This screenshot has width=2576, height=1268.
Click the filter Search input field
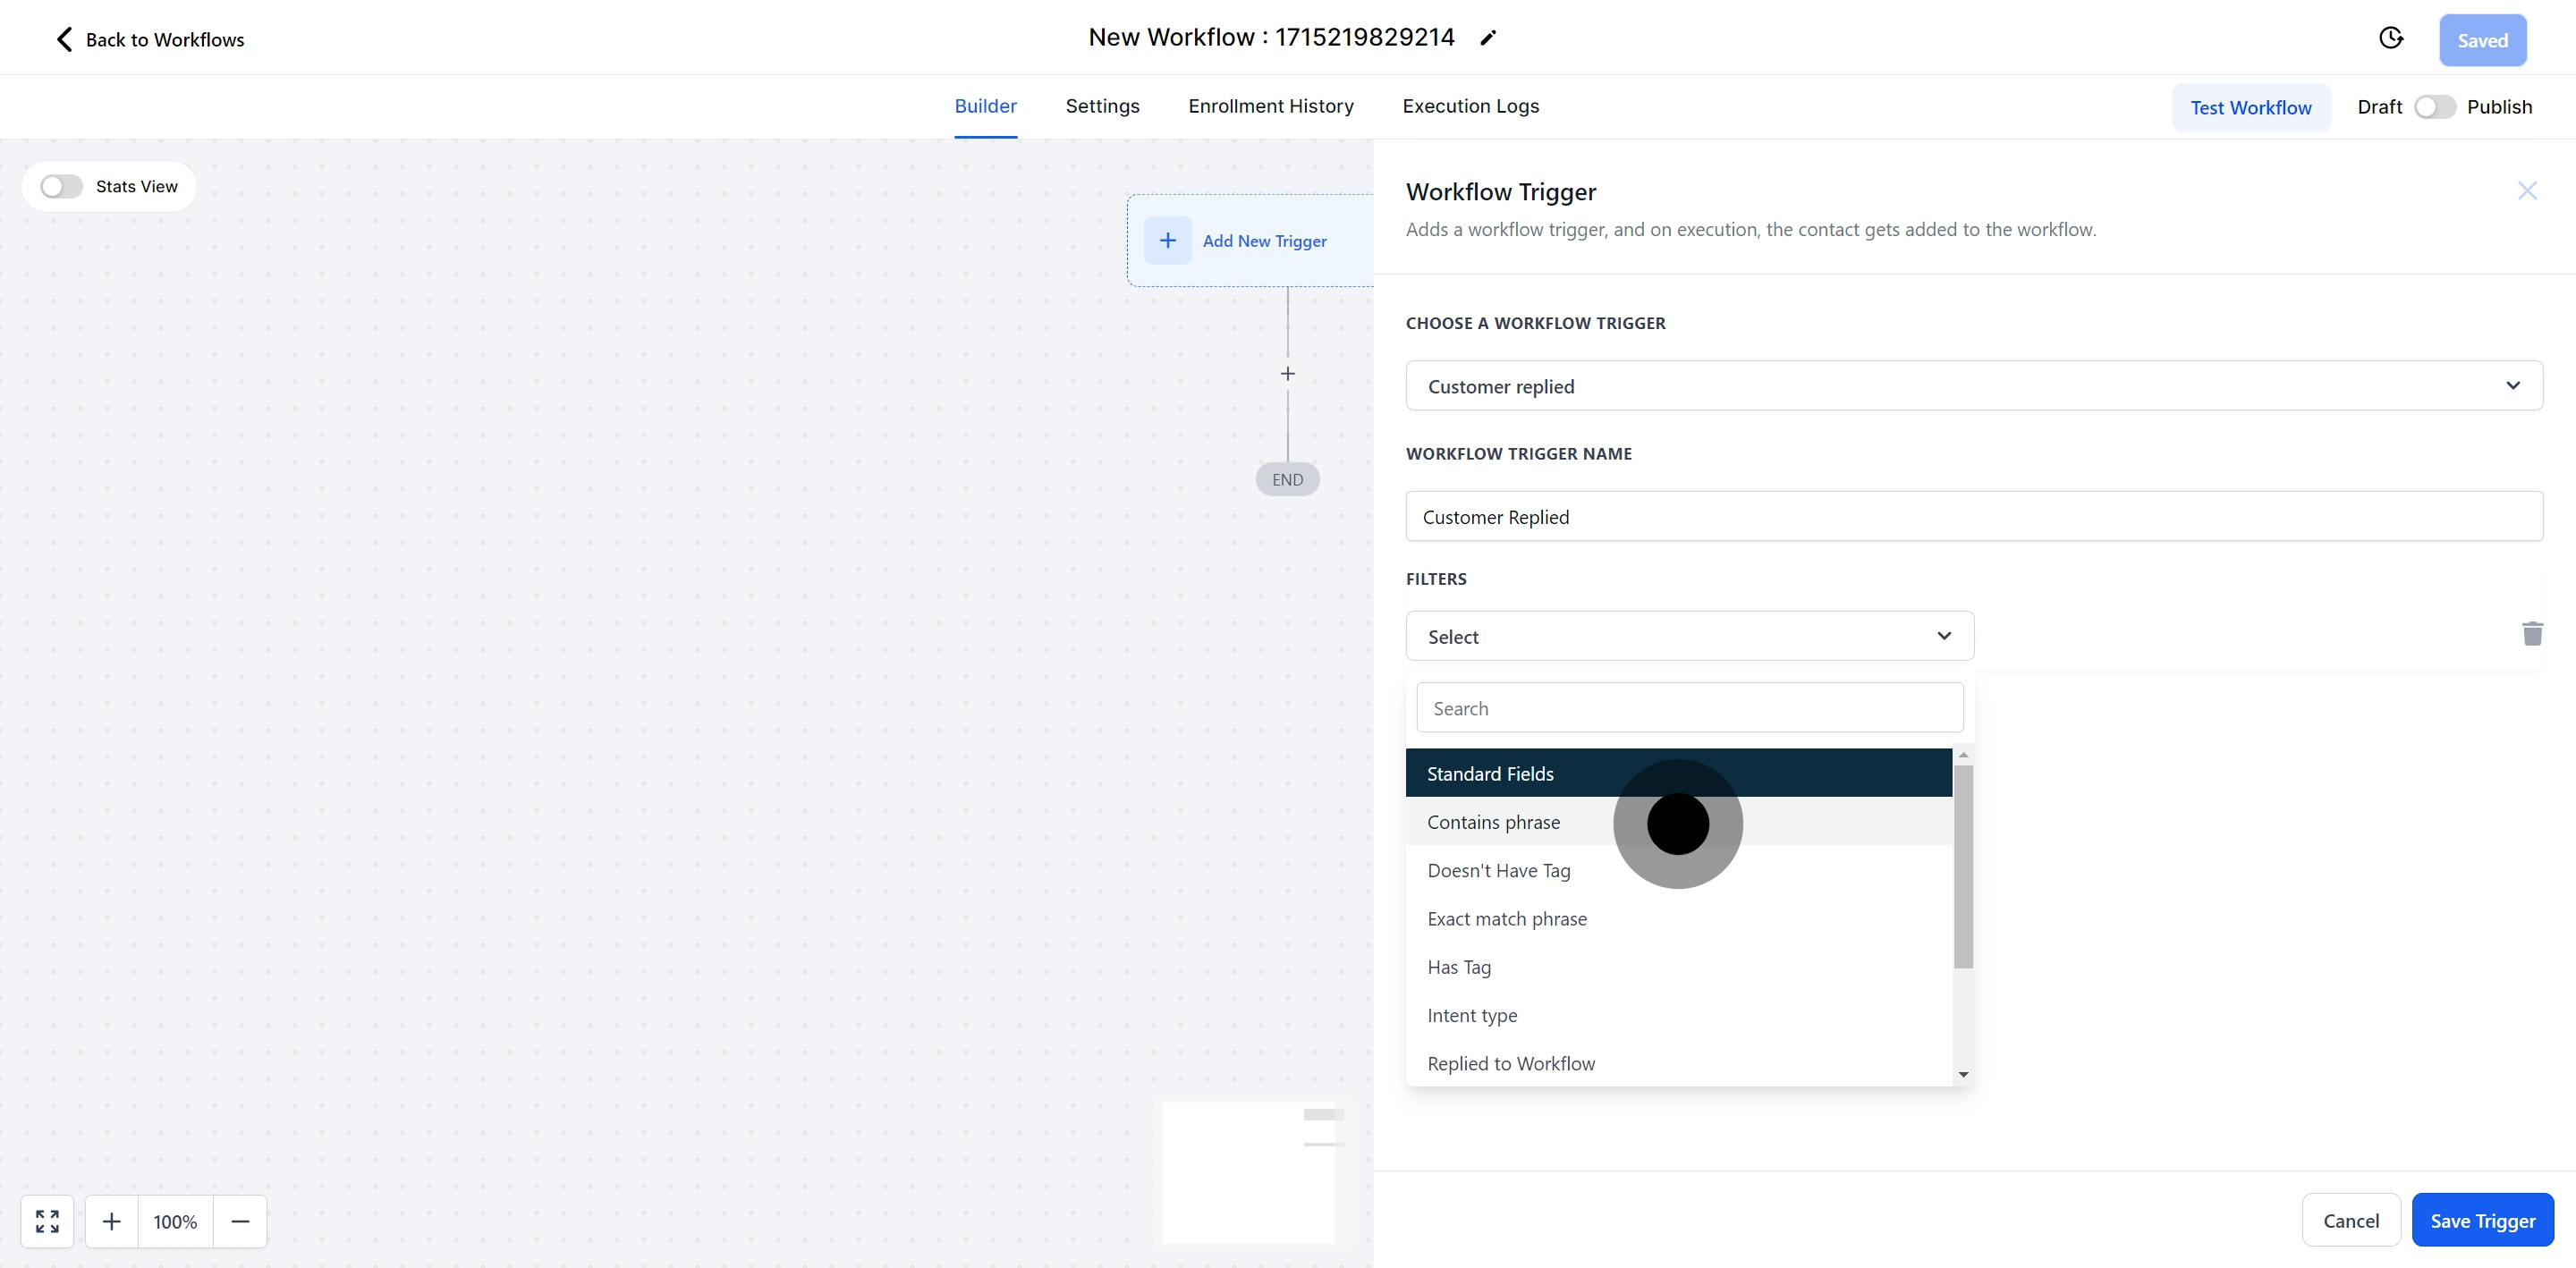tap(1689, 708)
